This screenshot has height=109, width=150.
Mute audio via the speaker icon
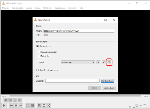click(130, 107)
